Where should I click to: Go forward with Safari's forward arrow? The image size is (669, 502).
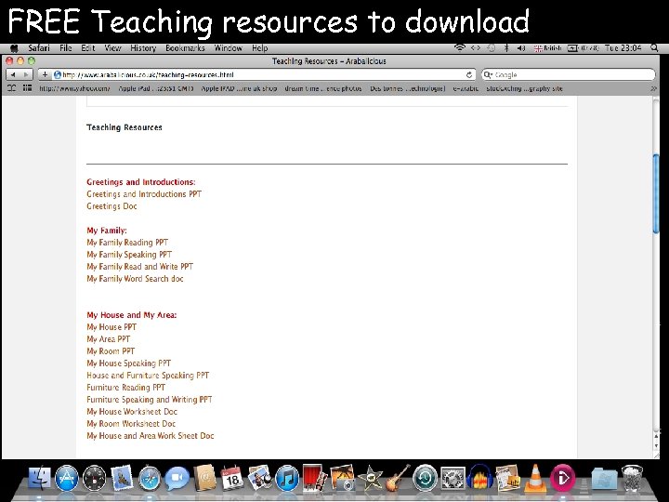click(x=26, y=74)
